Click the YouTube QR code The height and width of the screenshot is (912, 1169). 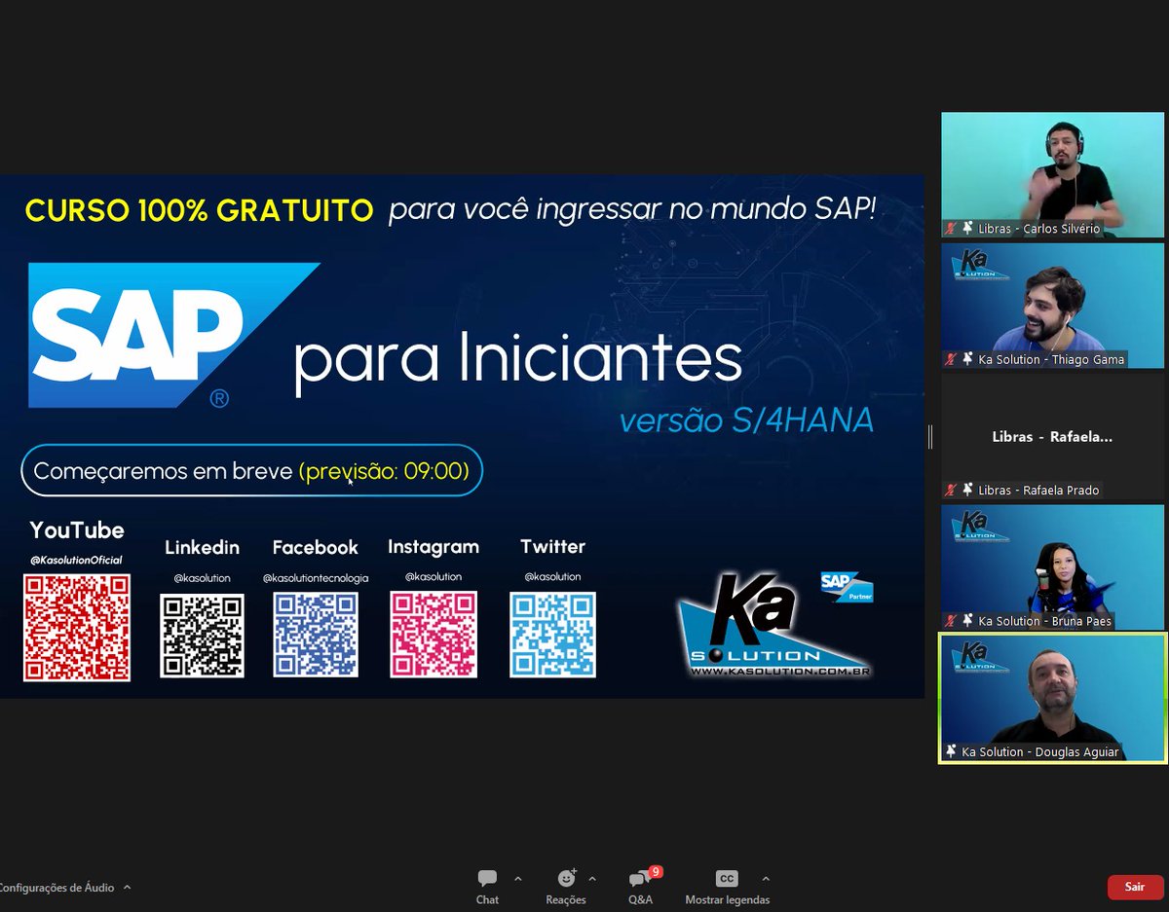click(77, 628)
